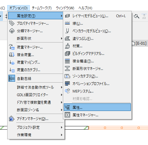The height and width of the screenshot is (145, 148).
Task: Open the ヘルプ(H) menu
Action: click(x=85, y=8)
